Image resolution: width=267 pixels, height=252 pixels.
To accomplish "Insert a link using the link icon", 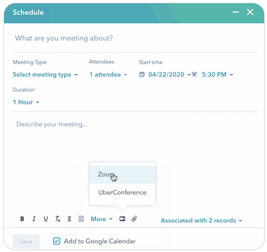I will pyautogui.click(x=69, y=219).
